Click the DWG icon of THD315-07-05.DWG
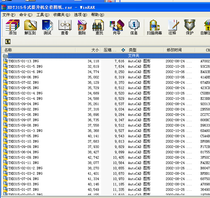The image size is (210, 198). click(x=5, y=136)
